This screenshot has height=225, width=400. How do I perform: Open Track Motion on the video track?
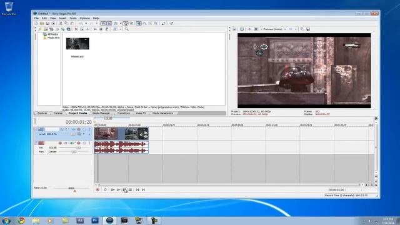tap(67, 129)
